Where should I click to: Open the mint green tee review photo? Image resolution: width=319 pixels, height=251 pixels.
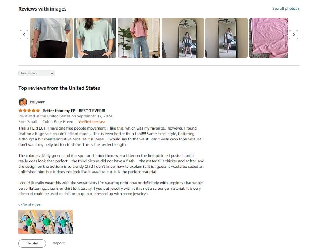pos(95,38)
